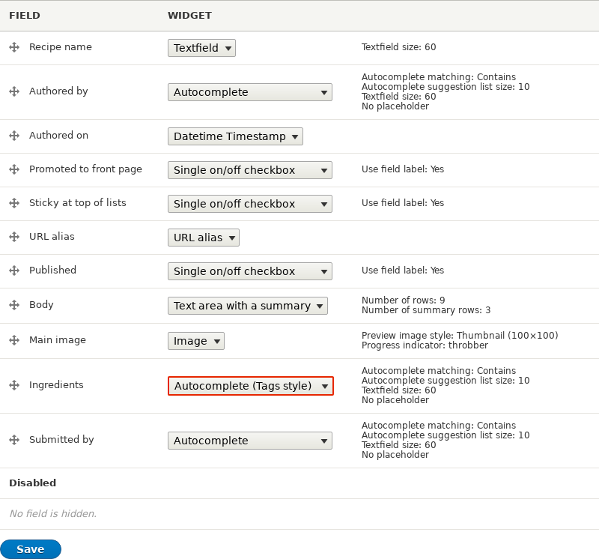Screen dimensions: 599x559
Task: Grab the Ingredients row drag handle
Action: [x=14, y=385]
